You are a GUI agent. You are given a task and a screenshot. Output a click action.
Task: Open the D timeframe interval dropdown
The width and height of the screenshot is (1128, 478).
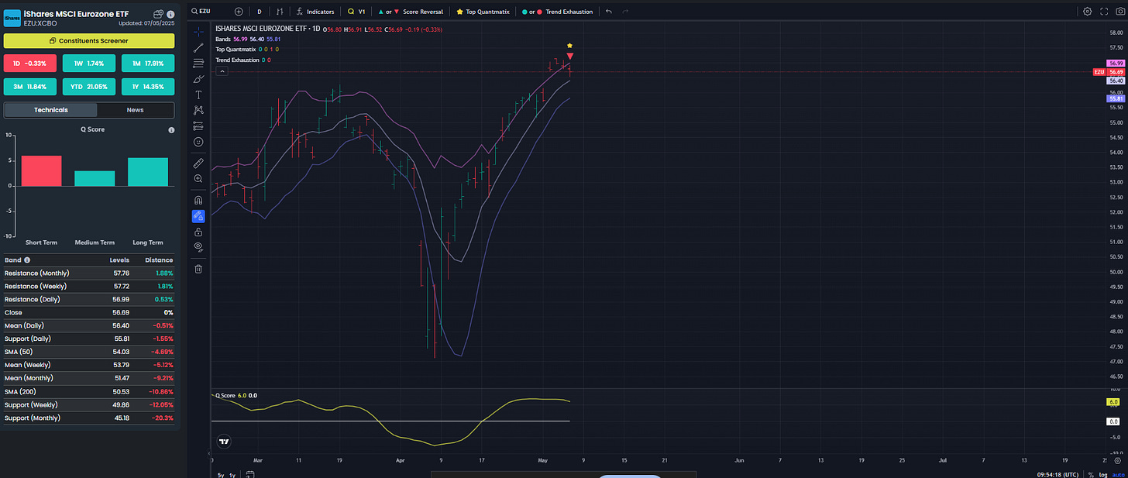260,12
